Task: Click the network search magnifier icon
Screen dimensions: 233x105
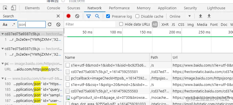Action: point(97,16)
